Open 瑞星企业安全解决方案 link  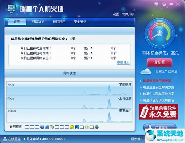pyautogui.click(x=158, y=87)
